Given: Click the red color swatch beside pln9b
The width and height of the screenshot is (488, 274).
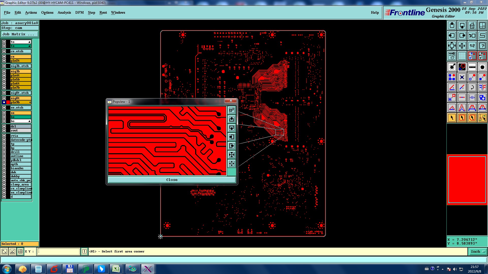Looking at the screenshot, I should [8, 102].
